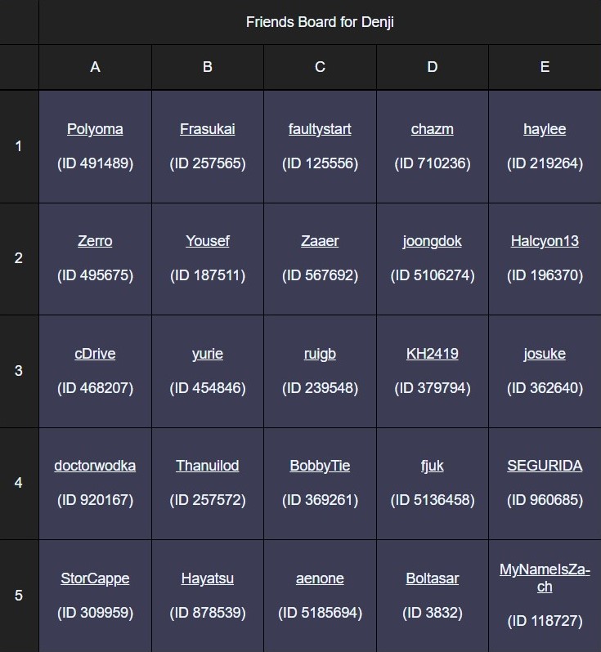This screenshot has height=652, width=601.
Task: Open faultystart's profile
Action: click(x=320, y=129)
